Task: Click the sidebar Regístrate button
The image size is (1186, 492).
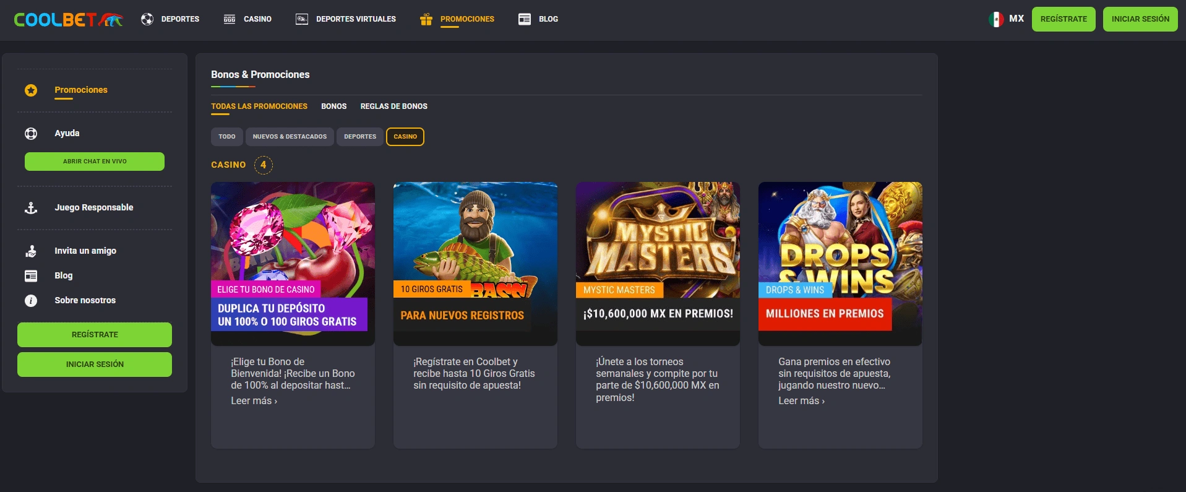Action: pos(95,335)
